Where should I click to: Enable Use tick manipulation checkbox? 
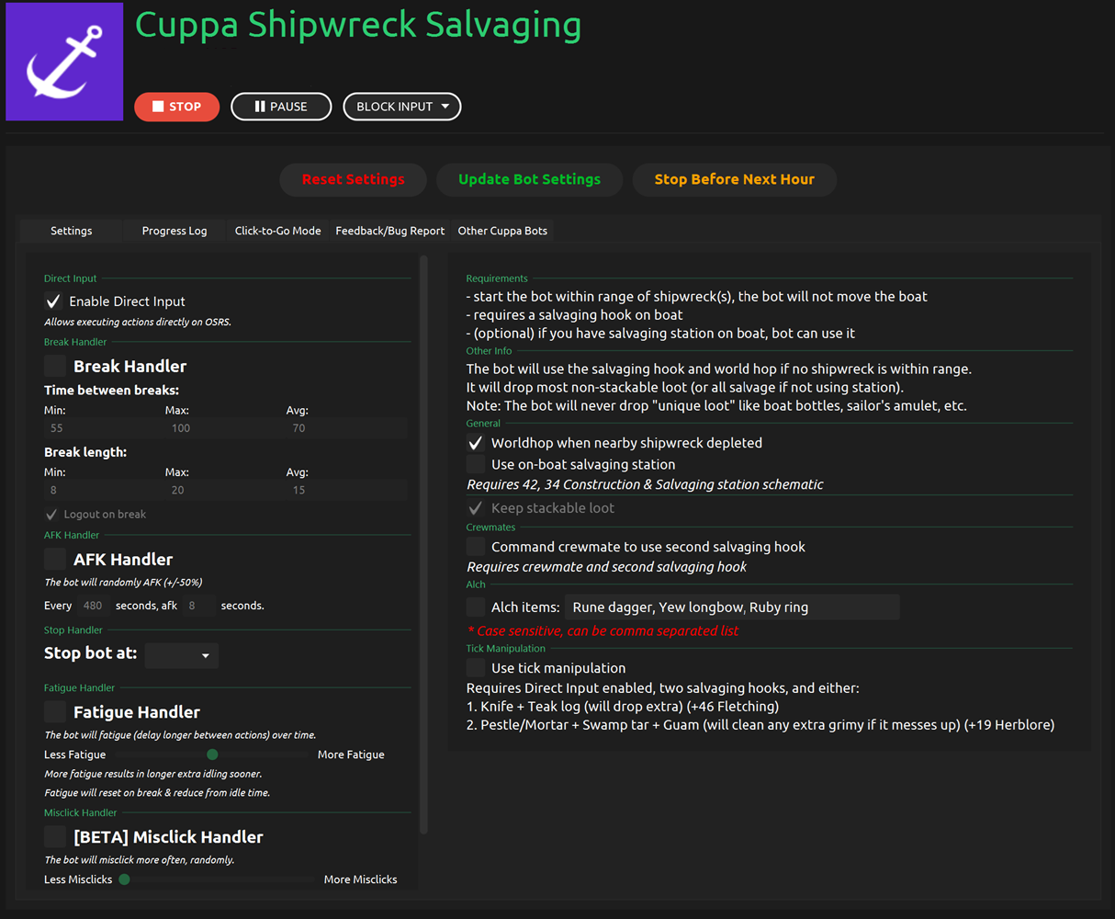[x=476, y=668]
